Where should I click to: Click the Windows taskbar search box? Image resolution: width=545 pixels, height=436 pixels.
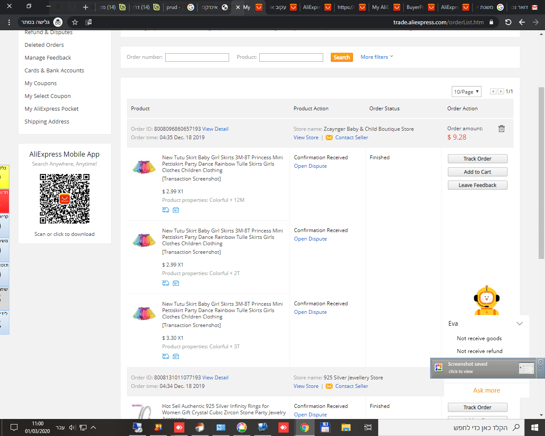[451, 427]
